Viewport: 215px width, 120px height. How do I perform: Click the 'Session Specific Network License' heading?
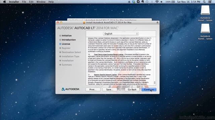(105, 75)
